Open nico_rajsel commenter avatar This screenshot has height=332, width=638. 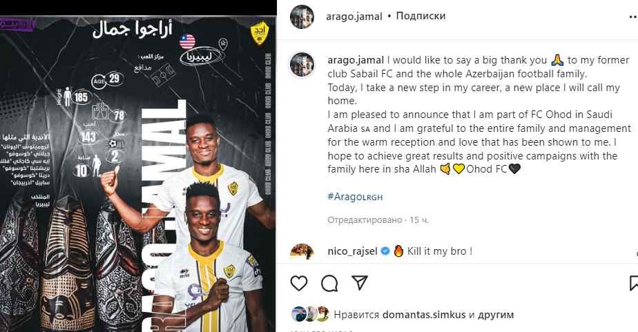click(302, 251)
